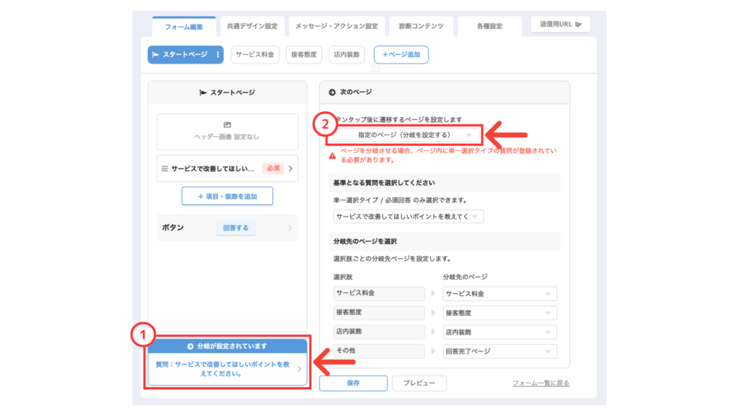739x416 pixels.
Task: Switch to the 診断コンテンツ tab
Action: click(x=421, y=26)
